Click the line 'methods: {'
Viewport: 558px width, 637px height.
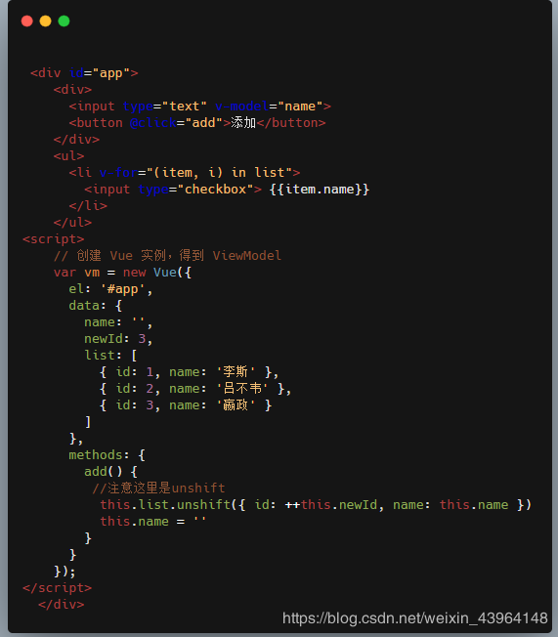[107, 455]
